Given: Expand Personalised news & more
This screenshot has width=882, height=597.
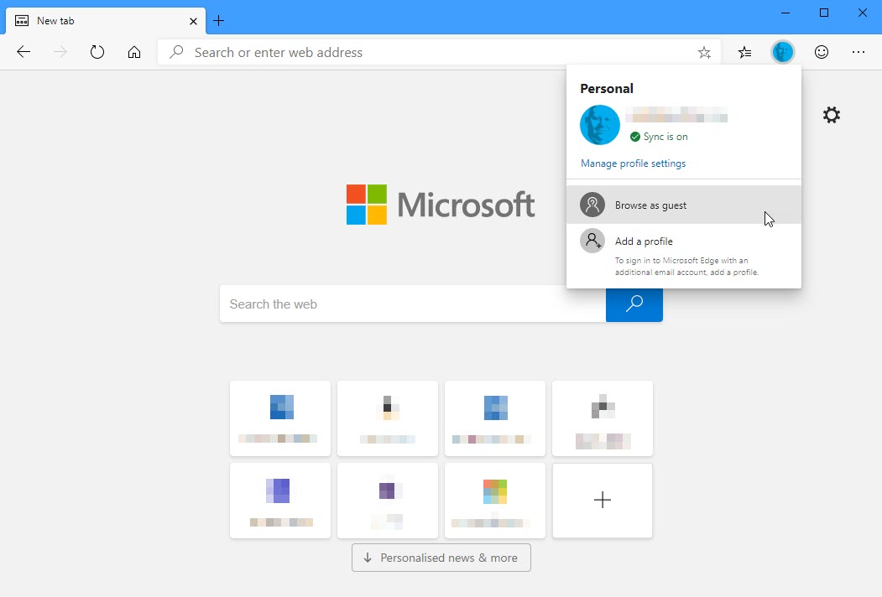Looking at the screenshot, I should 441,558.
